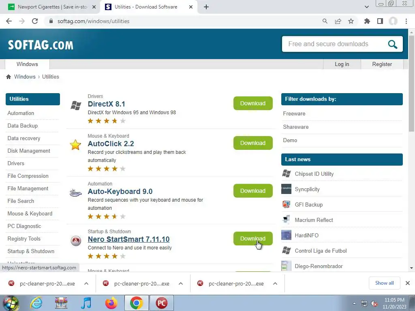
Task: Click the muted volume tray icon
Action: [x=374, y=304]
